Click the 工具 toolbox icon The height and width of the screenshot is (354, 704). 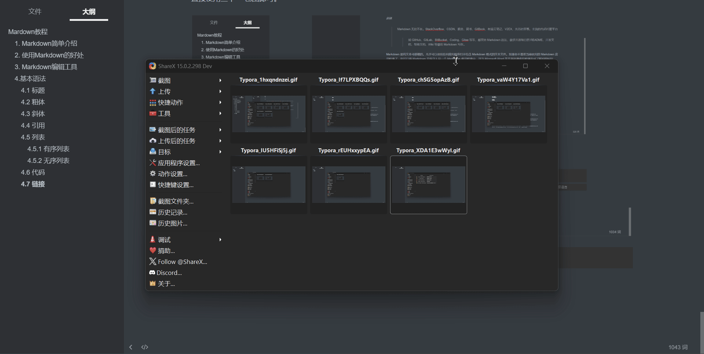pos(153,113)
